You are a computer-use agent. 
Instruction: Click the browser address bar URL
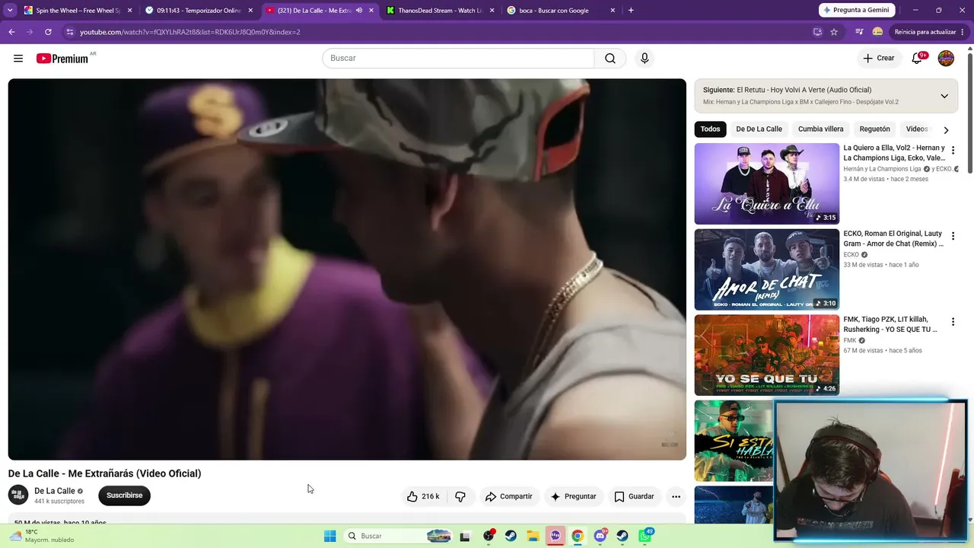190,32
